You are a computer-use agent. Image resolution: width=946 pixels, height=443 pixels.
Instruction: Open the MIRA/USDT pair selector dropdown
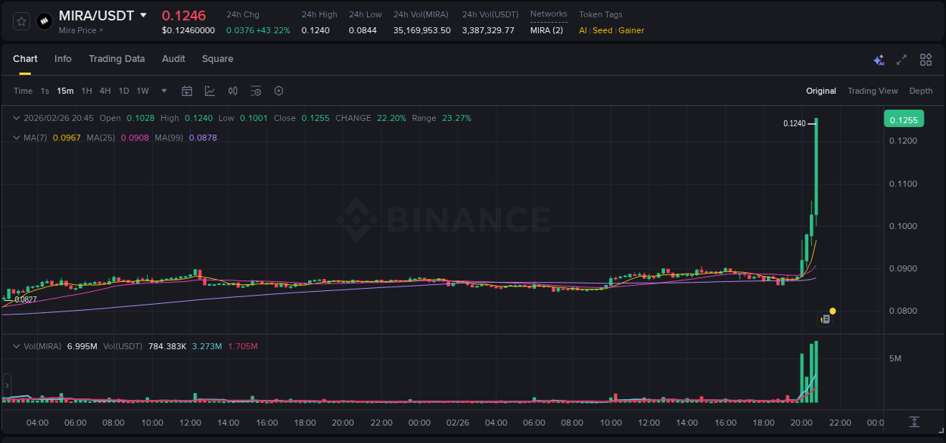[143, 15]
